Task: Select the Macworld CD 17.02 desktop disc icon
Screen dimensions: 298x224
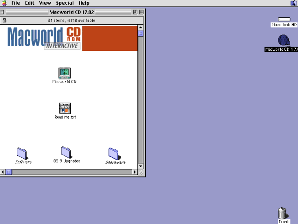Action: coord(284,41)
